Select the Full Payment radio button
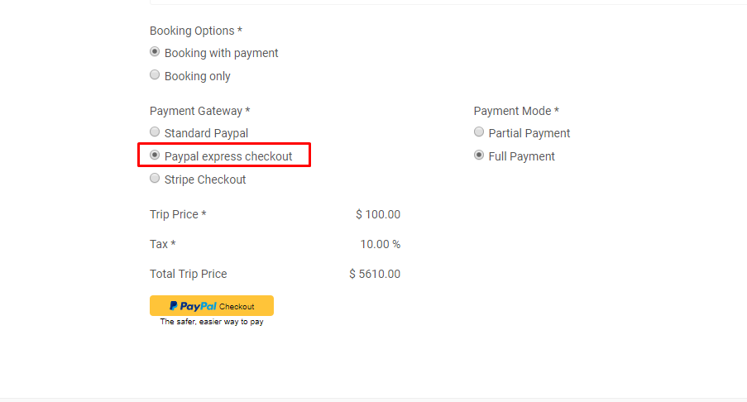Viewport: 747px width, 402px height. pos(479,155)
